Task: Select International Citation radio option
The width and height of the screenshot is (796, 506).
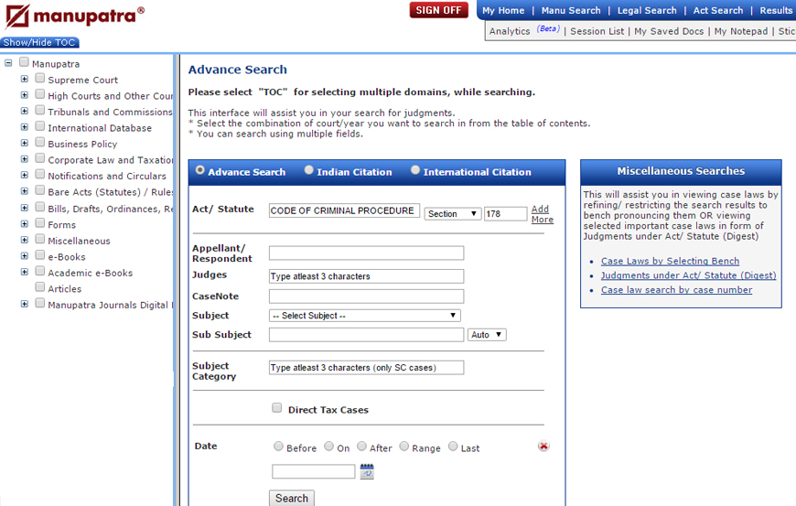Action: click(415, 170)
